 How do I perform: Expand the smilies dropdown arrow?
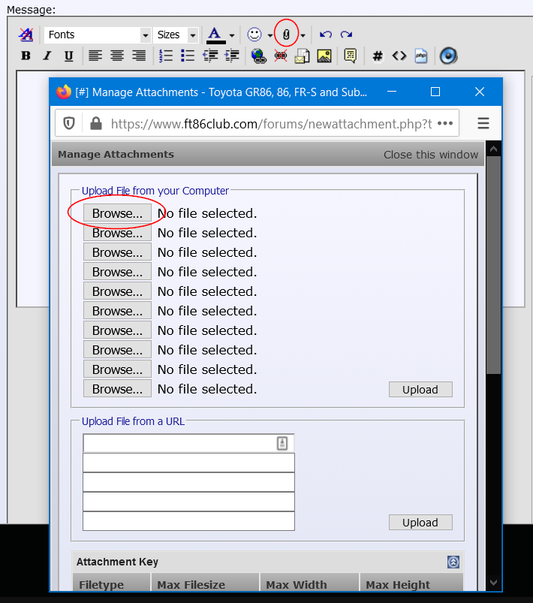[270, 35]
